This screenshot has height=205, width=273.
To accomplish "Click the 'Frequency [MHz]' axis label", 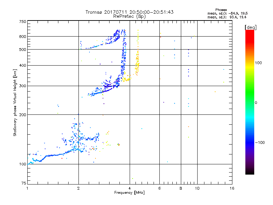I will (x=129, y=193).
